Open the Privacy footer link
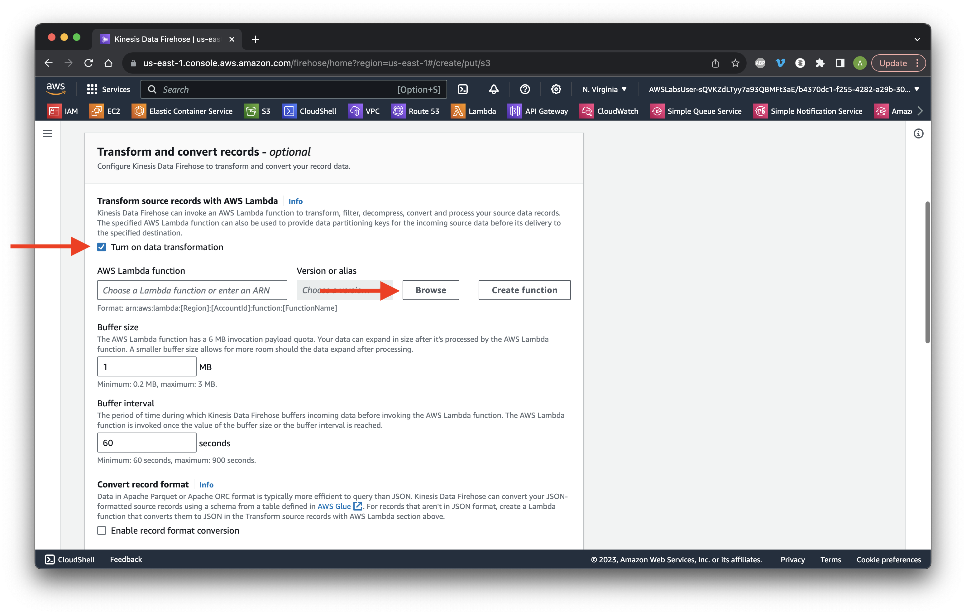 tap(792, 559)
